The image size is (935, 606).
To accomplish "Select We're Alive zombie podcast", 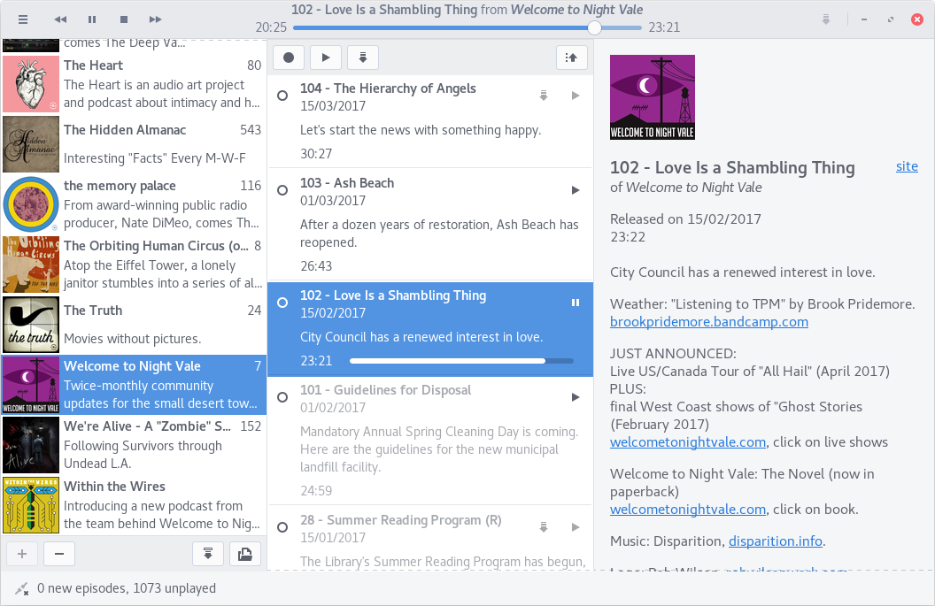I will (x=134, y=445).
